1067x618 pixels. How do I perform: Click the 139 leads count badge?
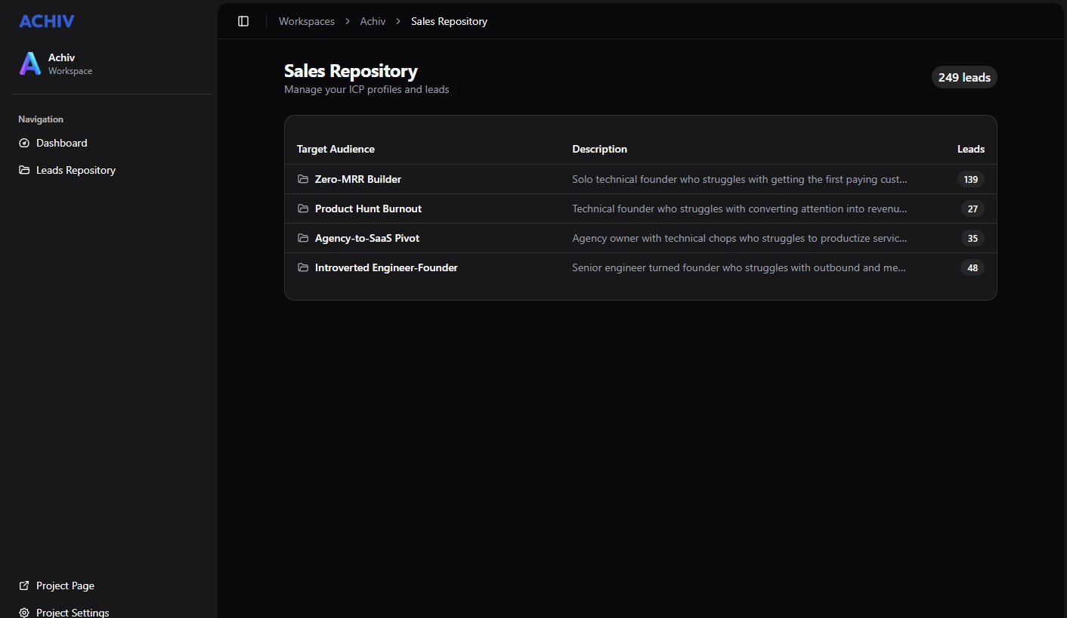tap(970, 179)
